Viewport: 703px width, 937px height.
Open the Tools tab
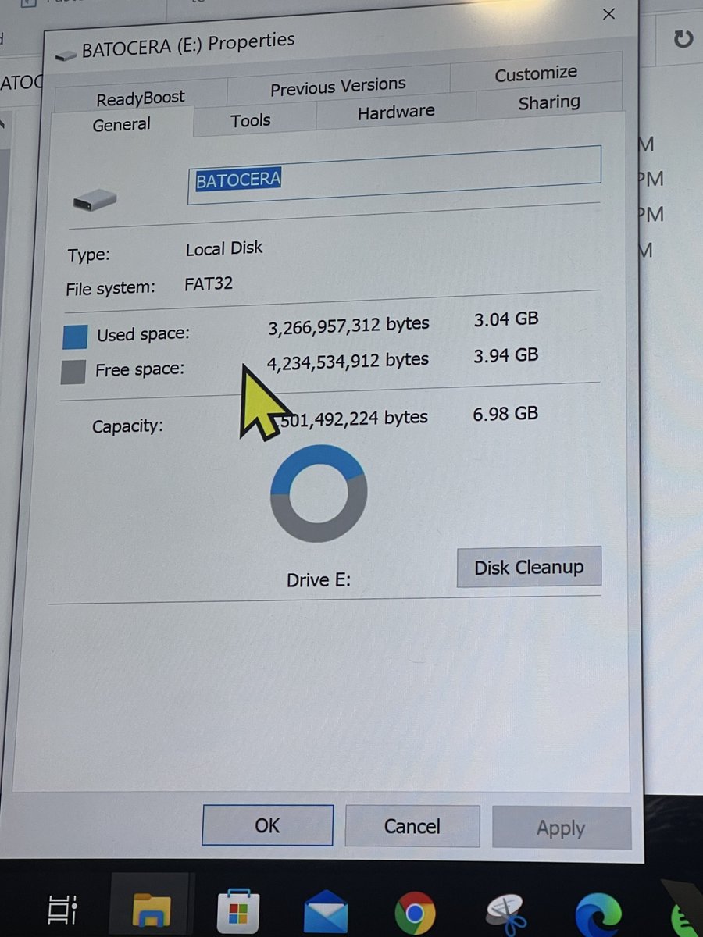pyautogui.click(x=251, y=120)
